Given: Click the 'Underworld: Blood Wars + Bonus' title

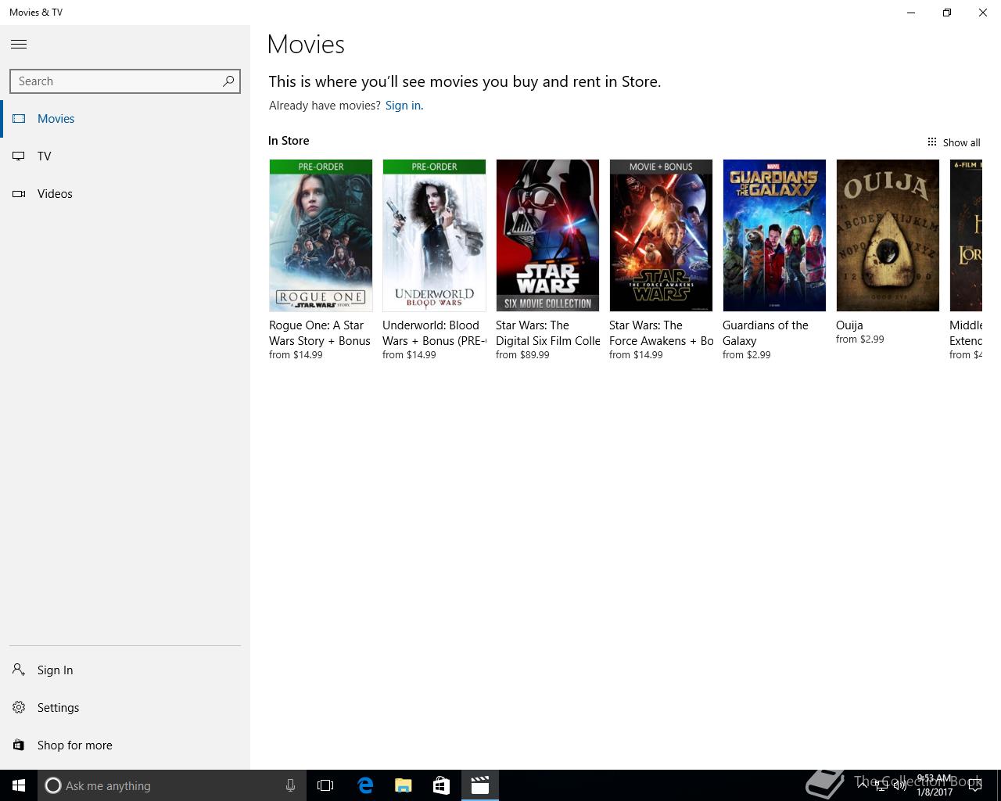Looking at the screenshot, I should point(434,333).
